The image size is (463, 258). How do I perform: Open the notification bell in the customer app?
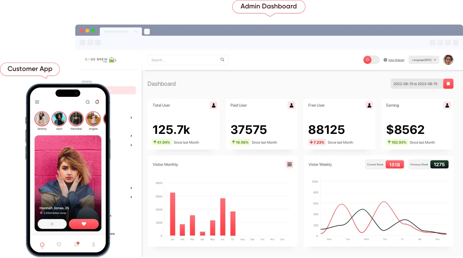(97, 102)
